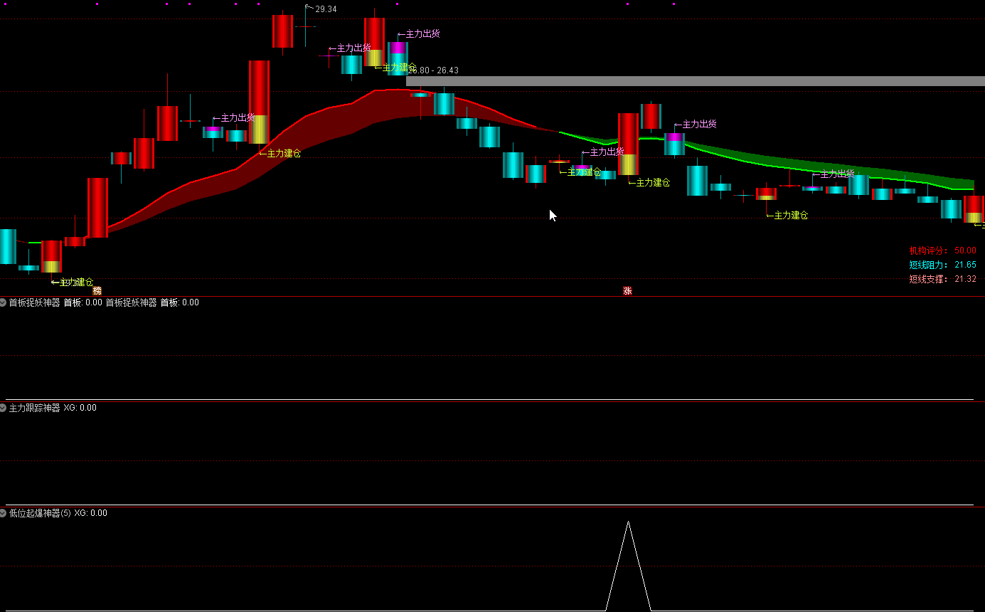The width and height of the screenshot is (985, 612).
Task: Click the 主力建仓 label overlapping the 26.80 text
Action: (395, 68)
